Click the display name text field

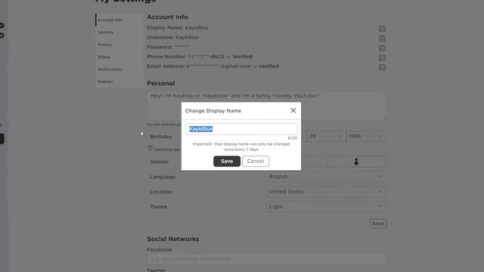tap(241, 129)
